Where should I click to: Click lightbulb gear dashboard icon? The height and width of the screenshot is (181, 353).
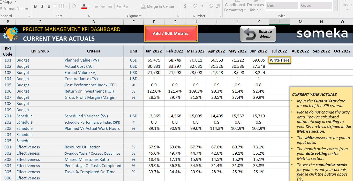pyautogui.click(x=11, y=34)
